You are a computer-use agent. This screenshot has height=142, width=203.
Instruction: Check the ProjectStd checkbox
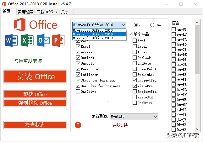pos(134,92)
